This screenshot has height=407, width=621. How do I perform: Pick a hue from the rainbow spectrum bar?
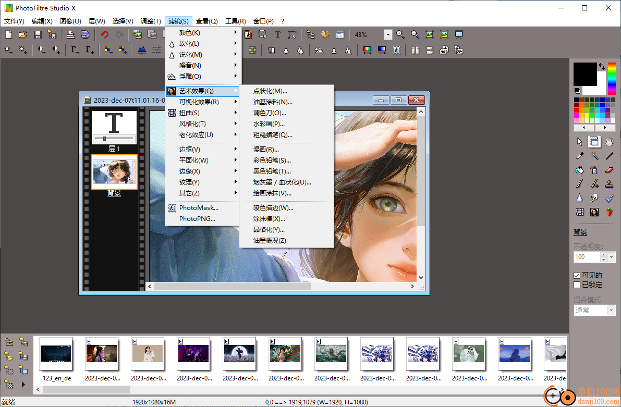[612, 78]
